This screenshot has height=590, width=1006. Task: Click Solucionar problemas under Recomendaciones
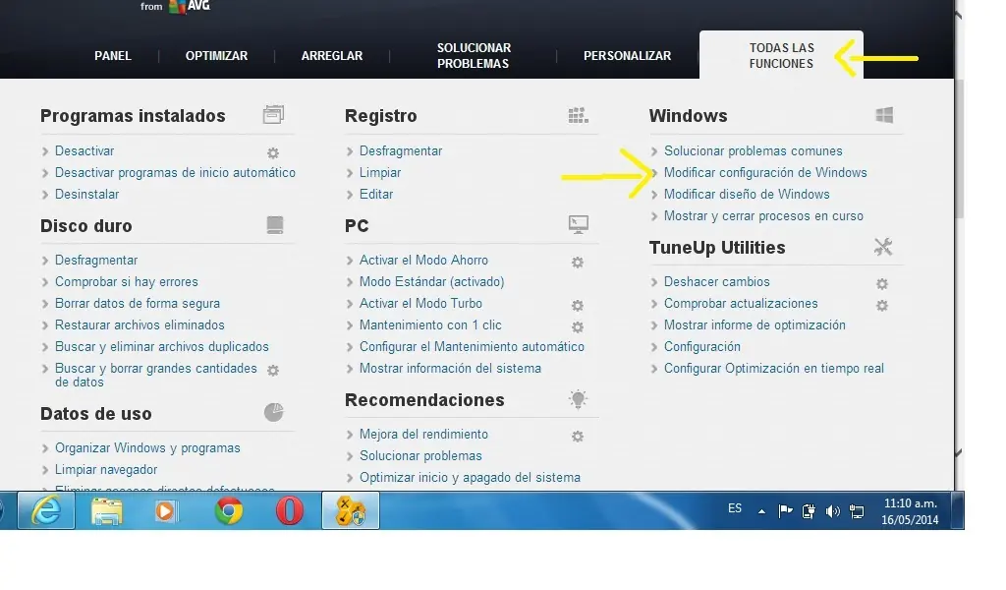[x=420, y=456]
